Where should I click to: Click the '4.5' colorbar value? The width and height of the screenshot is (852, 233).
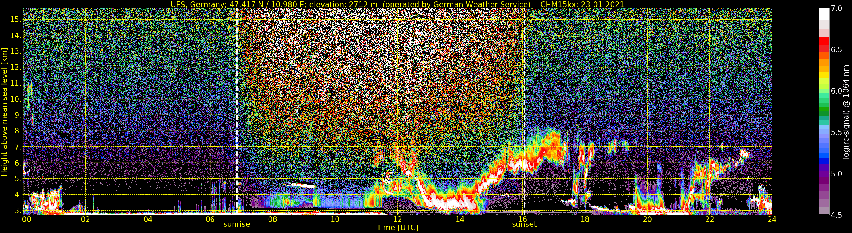(x=836, y=215)
